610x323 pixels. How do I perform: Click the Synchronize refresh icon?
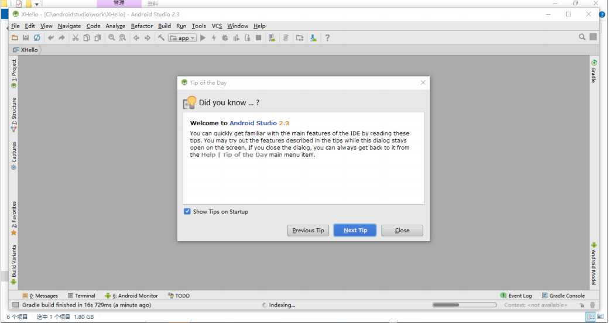[x=37, y=37]
